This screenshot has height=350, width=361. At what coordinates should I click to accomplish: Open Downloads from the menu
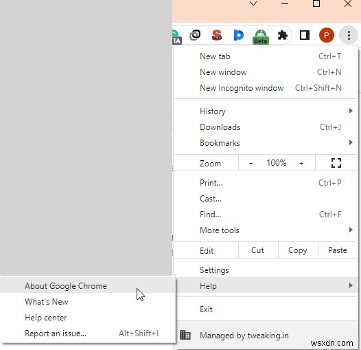coord(266,127)
